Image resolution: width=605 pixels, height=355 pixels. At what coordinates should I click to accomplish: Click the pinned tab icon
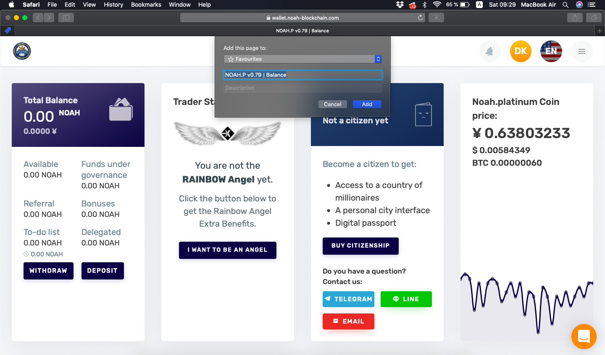(8, 31)
